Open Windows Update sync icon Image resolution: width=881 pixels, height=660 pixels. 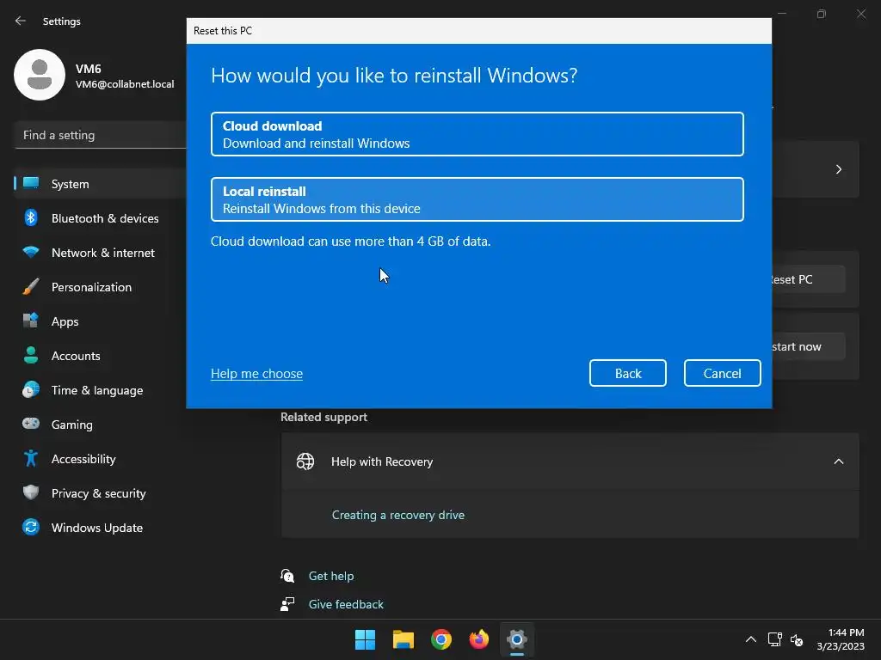click(31, 527)
